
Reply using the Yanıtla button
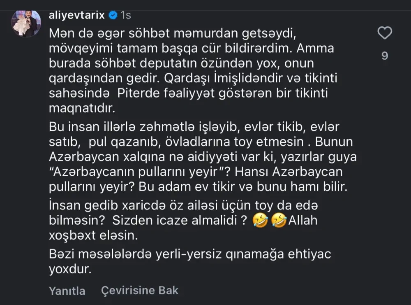[67, 291]
